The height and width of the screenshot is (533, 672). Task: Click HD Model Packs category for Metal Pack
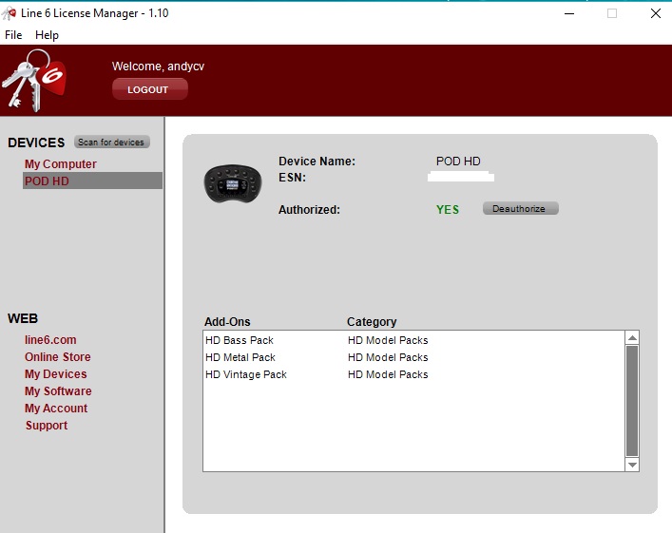coord(388,357)
